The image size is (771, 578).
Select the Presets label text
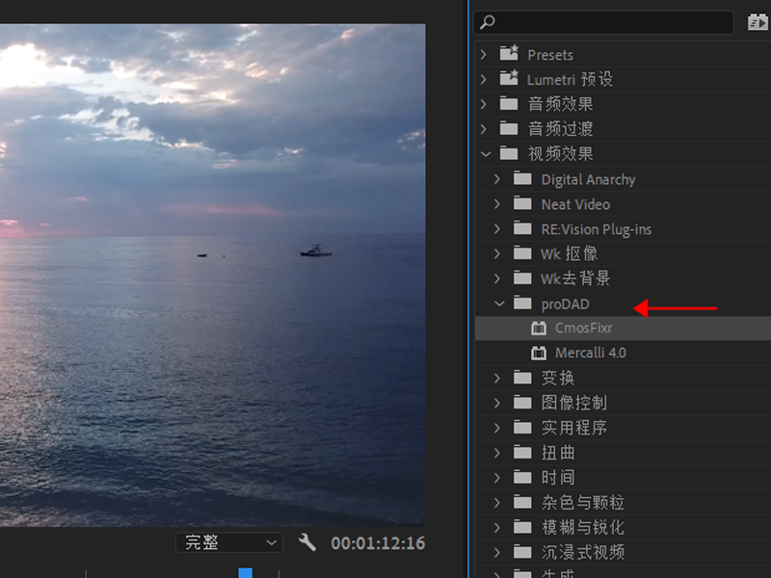[550, 55]
